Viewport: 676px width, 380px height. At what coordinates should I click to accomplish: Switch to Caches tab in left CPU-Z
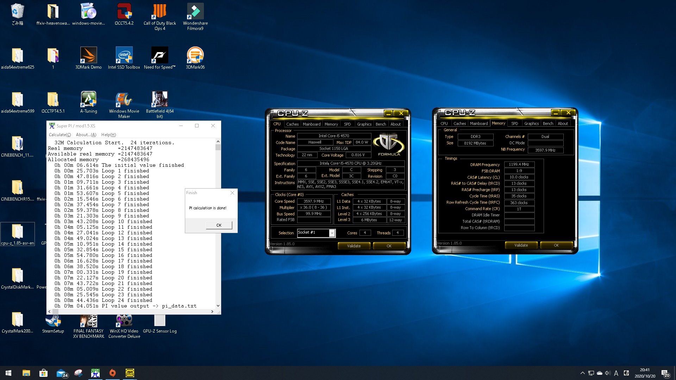pyautogui.click(x=292, y=124)
